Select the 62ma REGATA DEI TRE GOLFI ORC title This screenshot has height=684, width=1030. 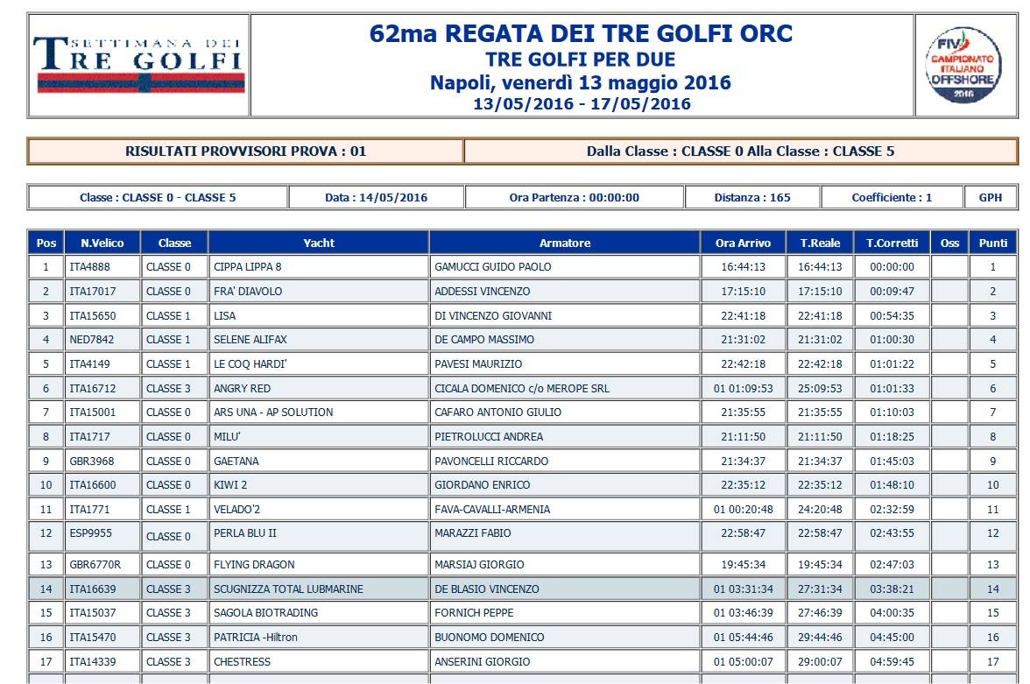582,33
